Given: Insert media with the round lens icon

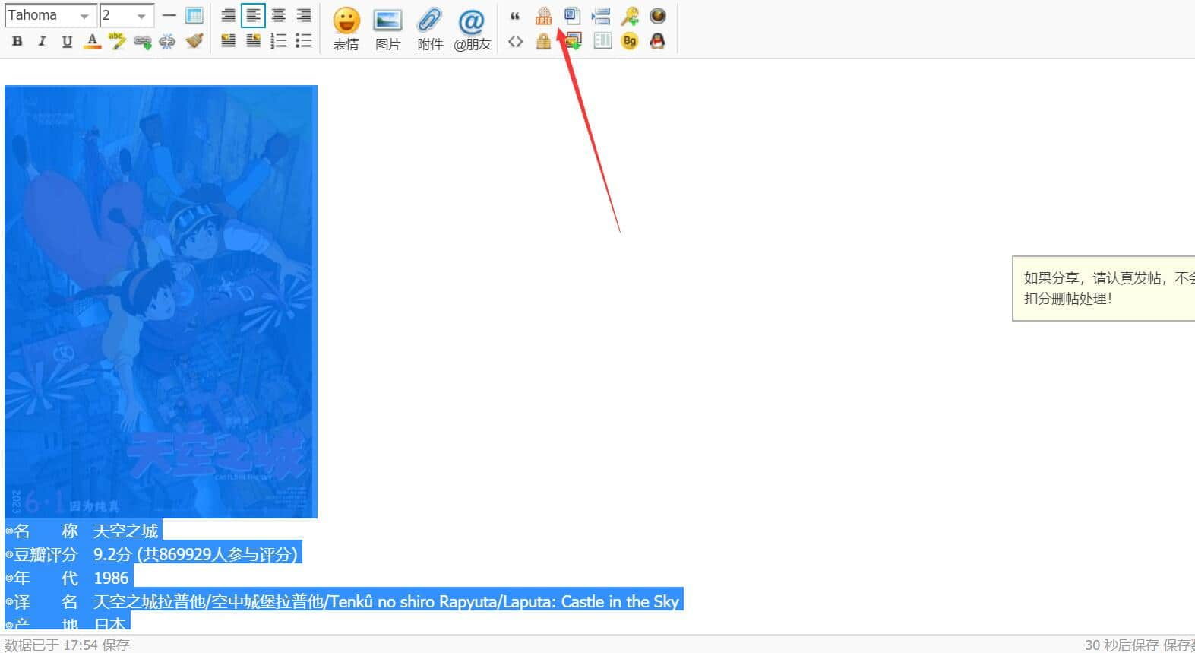Looking at the screenshot, I should point(658,15).
